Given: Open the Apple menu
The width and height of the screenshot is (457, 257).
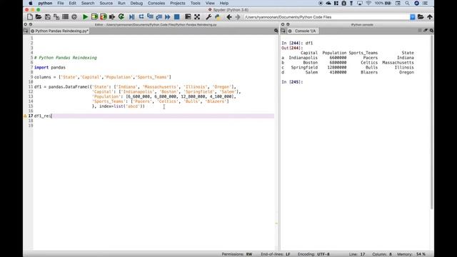Looking at the screenshot, I should pyautogui.click(x=30, y=3).
